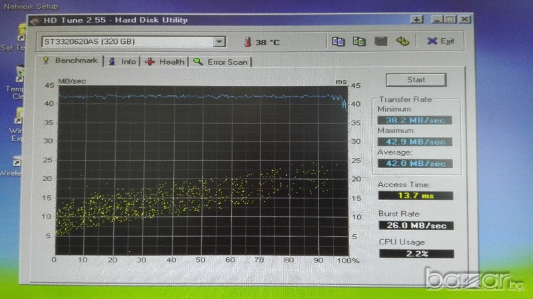The image size is (533, 299).
Task: Open HD Tune options icon
Action: pyautogui.click(x=402, y=41)
